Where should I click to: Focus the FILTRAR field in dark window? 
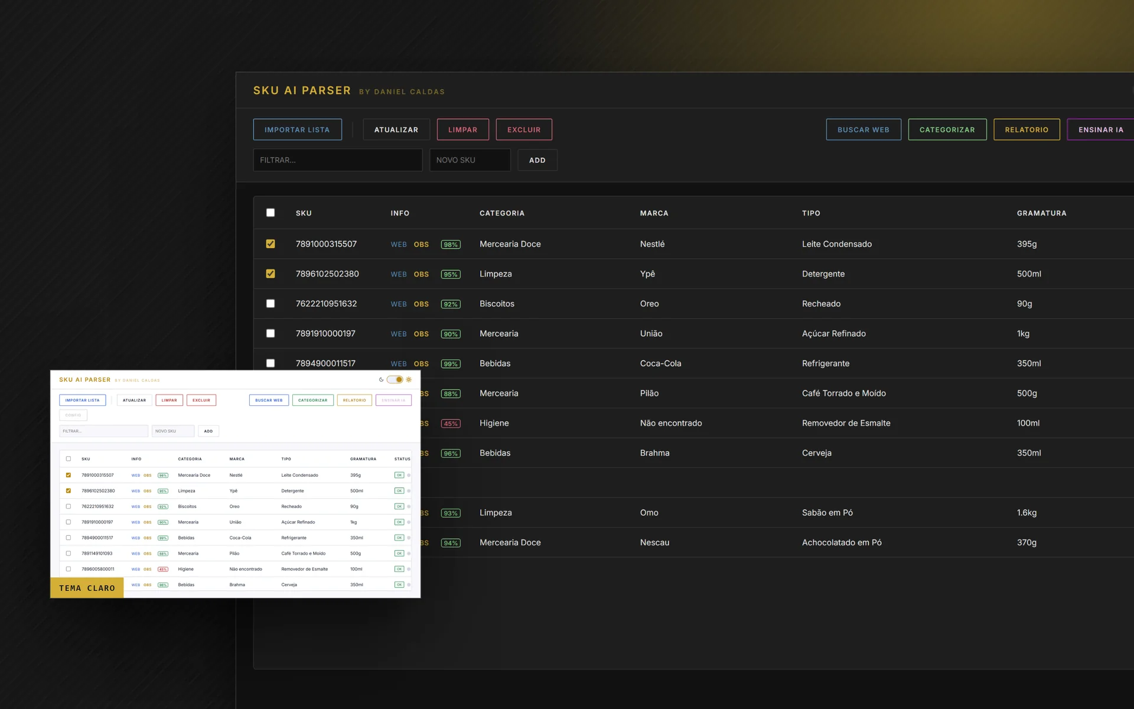(x=338, y=160)
